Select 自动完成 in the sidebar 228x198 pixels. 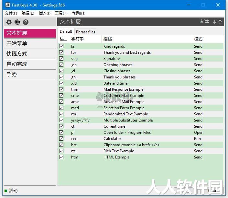(30, 64)
